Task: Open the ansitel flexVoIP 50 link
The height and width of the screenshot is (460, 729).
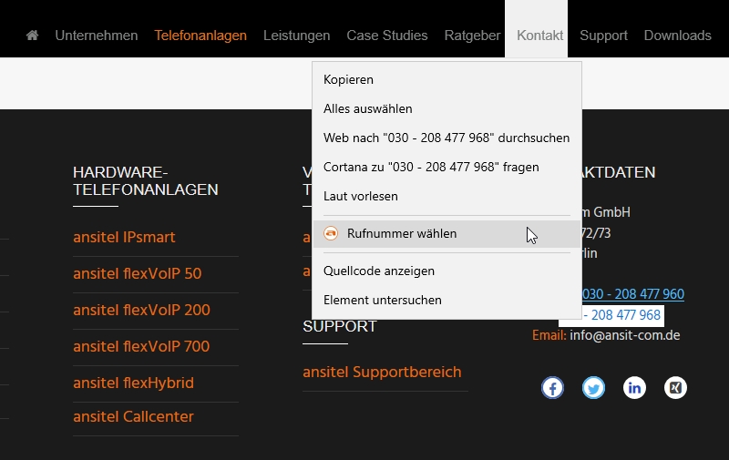Action: [x=138, y=273]
